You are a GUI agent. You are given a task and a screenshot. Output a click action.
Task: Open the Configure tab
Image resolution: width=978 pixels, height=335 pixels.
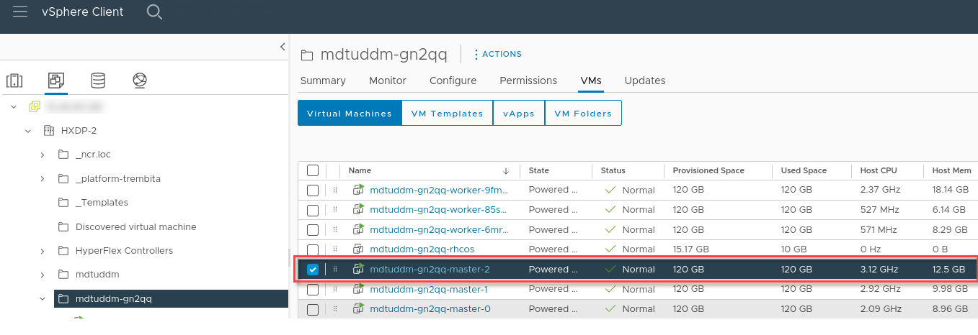[453, 81]
